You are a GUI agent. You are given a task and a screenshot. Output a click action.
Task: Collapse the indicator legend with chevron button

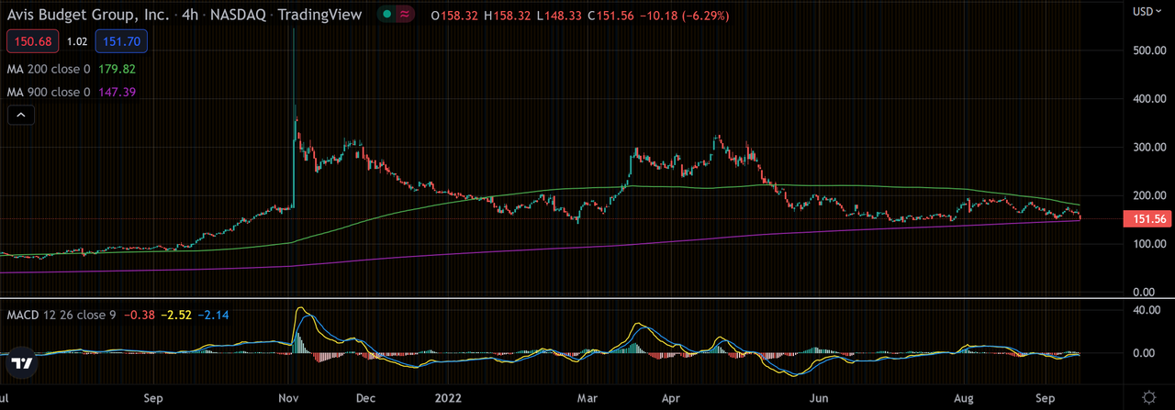(x=21, y=115)
